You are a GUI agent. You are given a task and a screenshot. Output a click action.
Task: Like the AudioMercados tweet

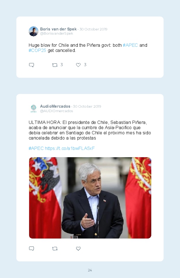point(78,249)
